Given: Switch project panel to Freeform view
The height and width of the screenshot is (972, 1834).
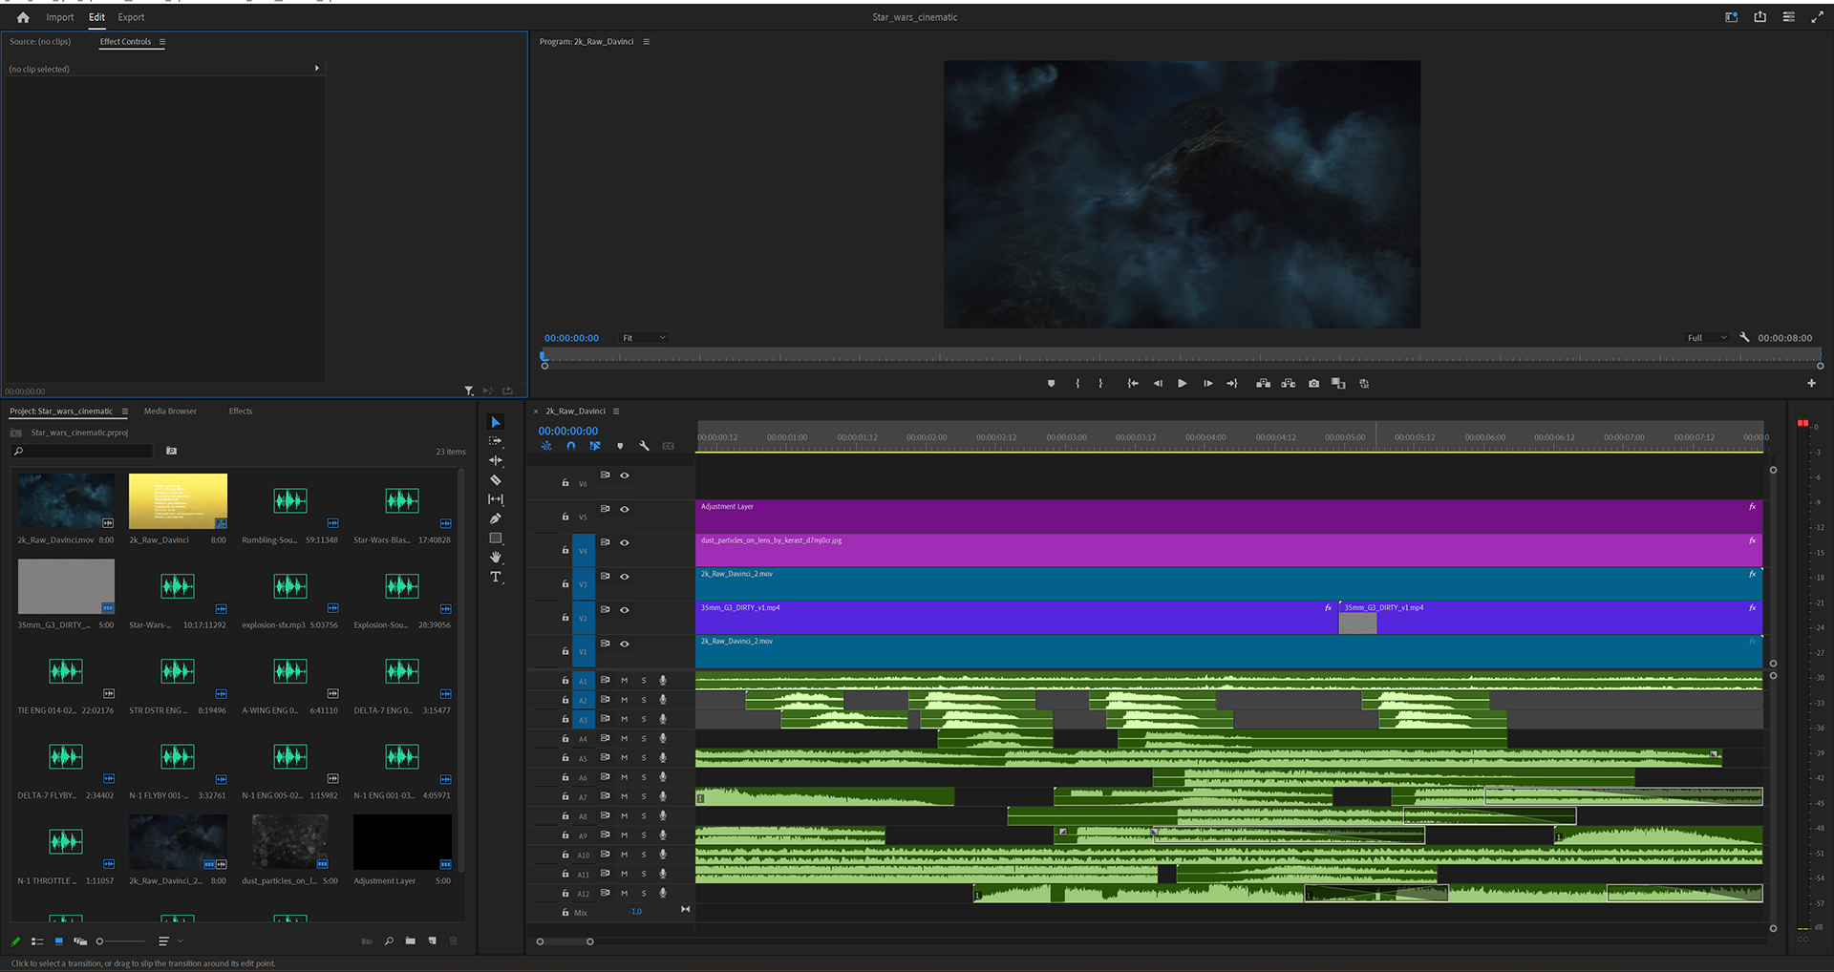Looking at the screenshot, I should tap(80, 940).
